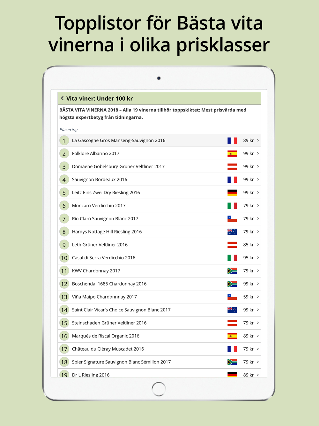319x426 pixels.
Task: Open details chevron for Steinschaden row
Action: click(x=258, y=323)
